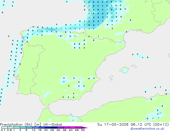Image resolution: width=170 pixels, height=131 pixels.
Task: Click the '20' legend scale value
Action: 46,130
